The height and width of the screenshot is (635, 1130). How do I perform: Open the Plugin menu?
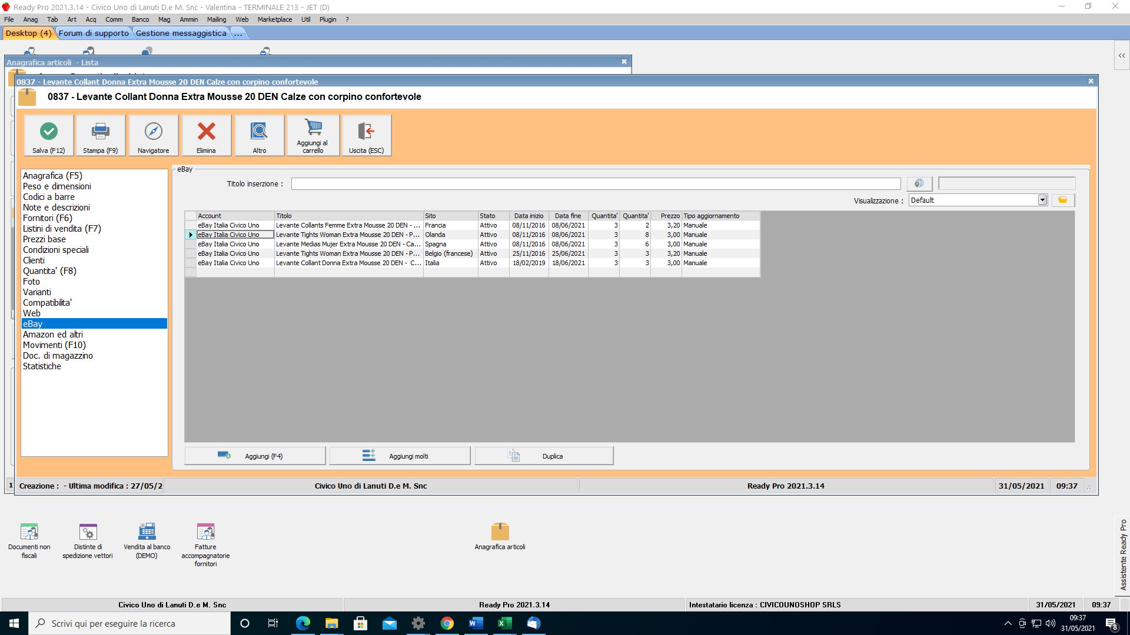tap(328, 19)
